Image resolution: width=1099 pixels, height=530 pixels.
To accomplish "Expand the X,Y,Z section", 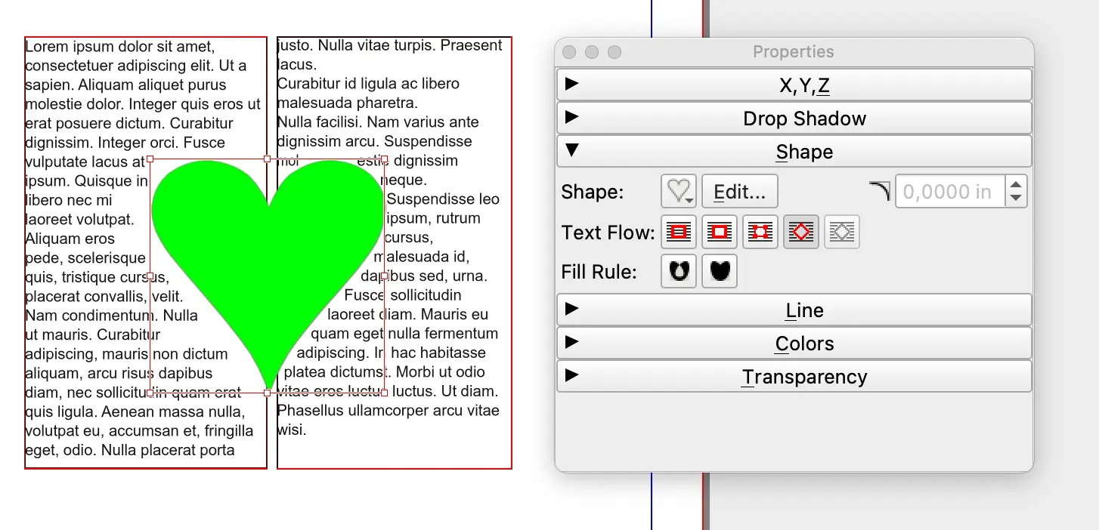I will coord(794,85).
